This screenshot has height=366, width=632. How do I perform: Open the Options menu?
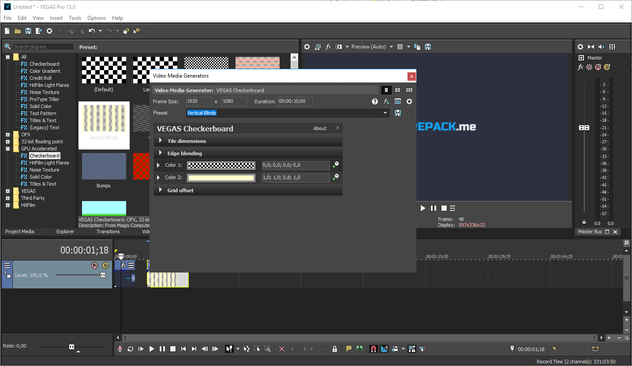97,18
